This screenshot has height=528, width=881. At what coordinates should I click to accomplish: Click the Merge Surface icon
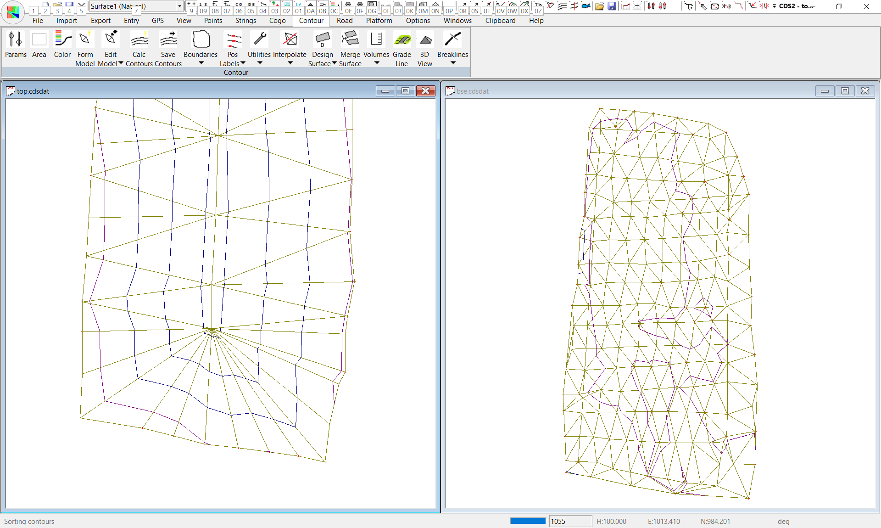click(x=350, y=39)
